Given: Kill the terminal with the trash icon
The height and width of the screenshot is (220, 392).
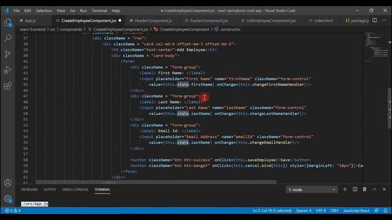Looking at the screenshot, I should point(364,189).
